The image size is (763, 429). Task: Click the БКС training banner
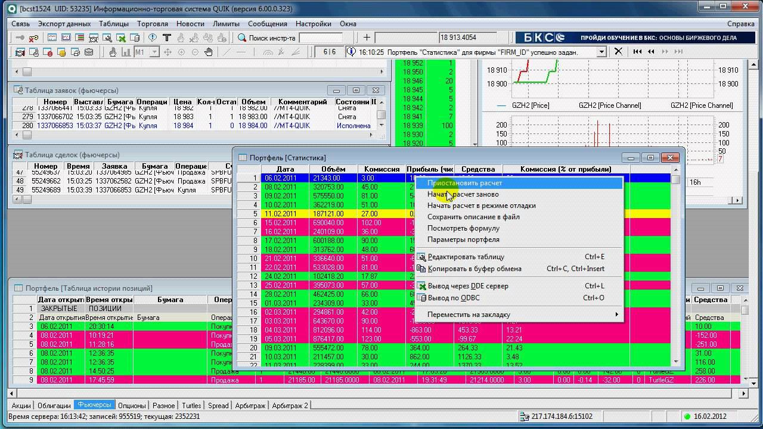coord(635,38)
